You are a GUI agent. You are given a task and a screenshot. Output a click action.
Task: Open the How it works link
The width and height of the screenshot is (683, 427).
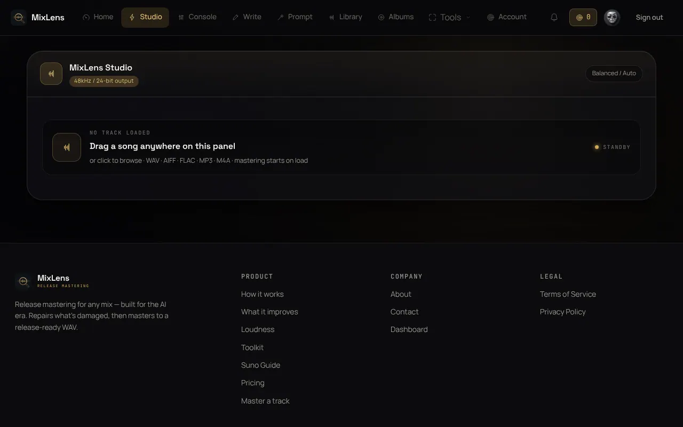click(x=263, y=294)
